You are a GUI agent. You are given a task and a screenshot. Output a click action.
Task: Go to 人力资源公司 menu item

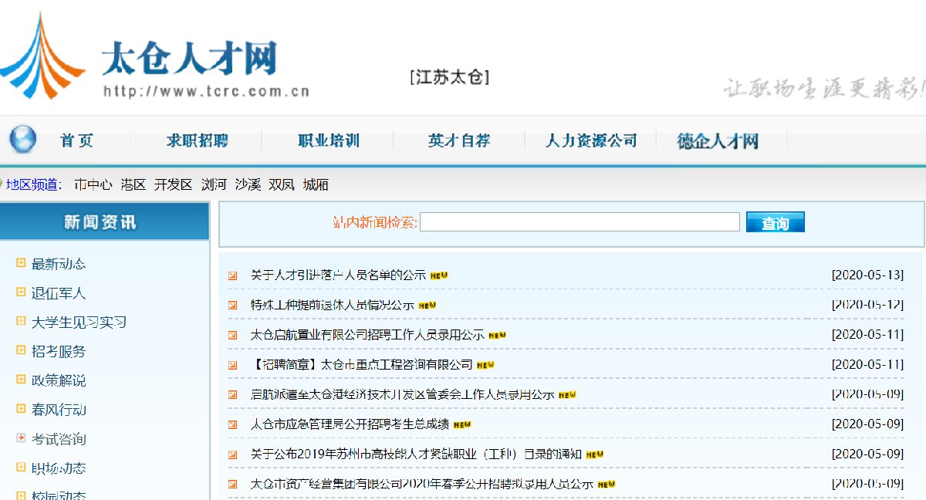pyautogui.click(x=591, y=141)
